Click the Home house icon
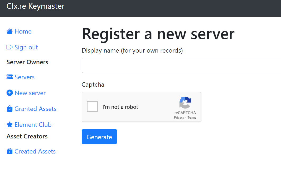The height and width of the screenshot is (177, 281). tap(10, 31)
